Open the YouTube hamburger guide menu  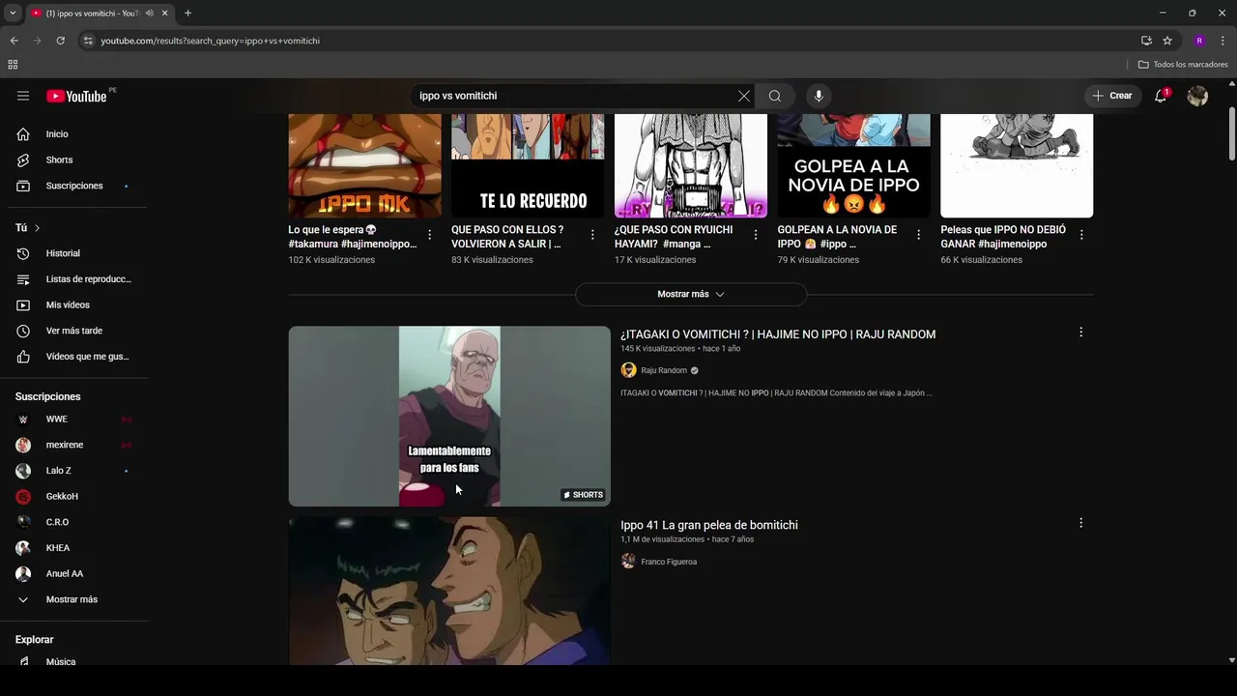pos(23,96)
